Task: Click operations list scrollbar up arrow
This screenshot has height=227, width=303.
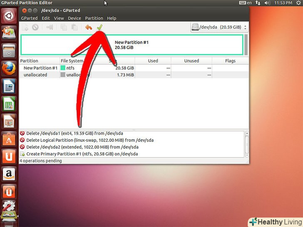Action: (x=247, y=133)
